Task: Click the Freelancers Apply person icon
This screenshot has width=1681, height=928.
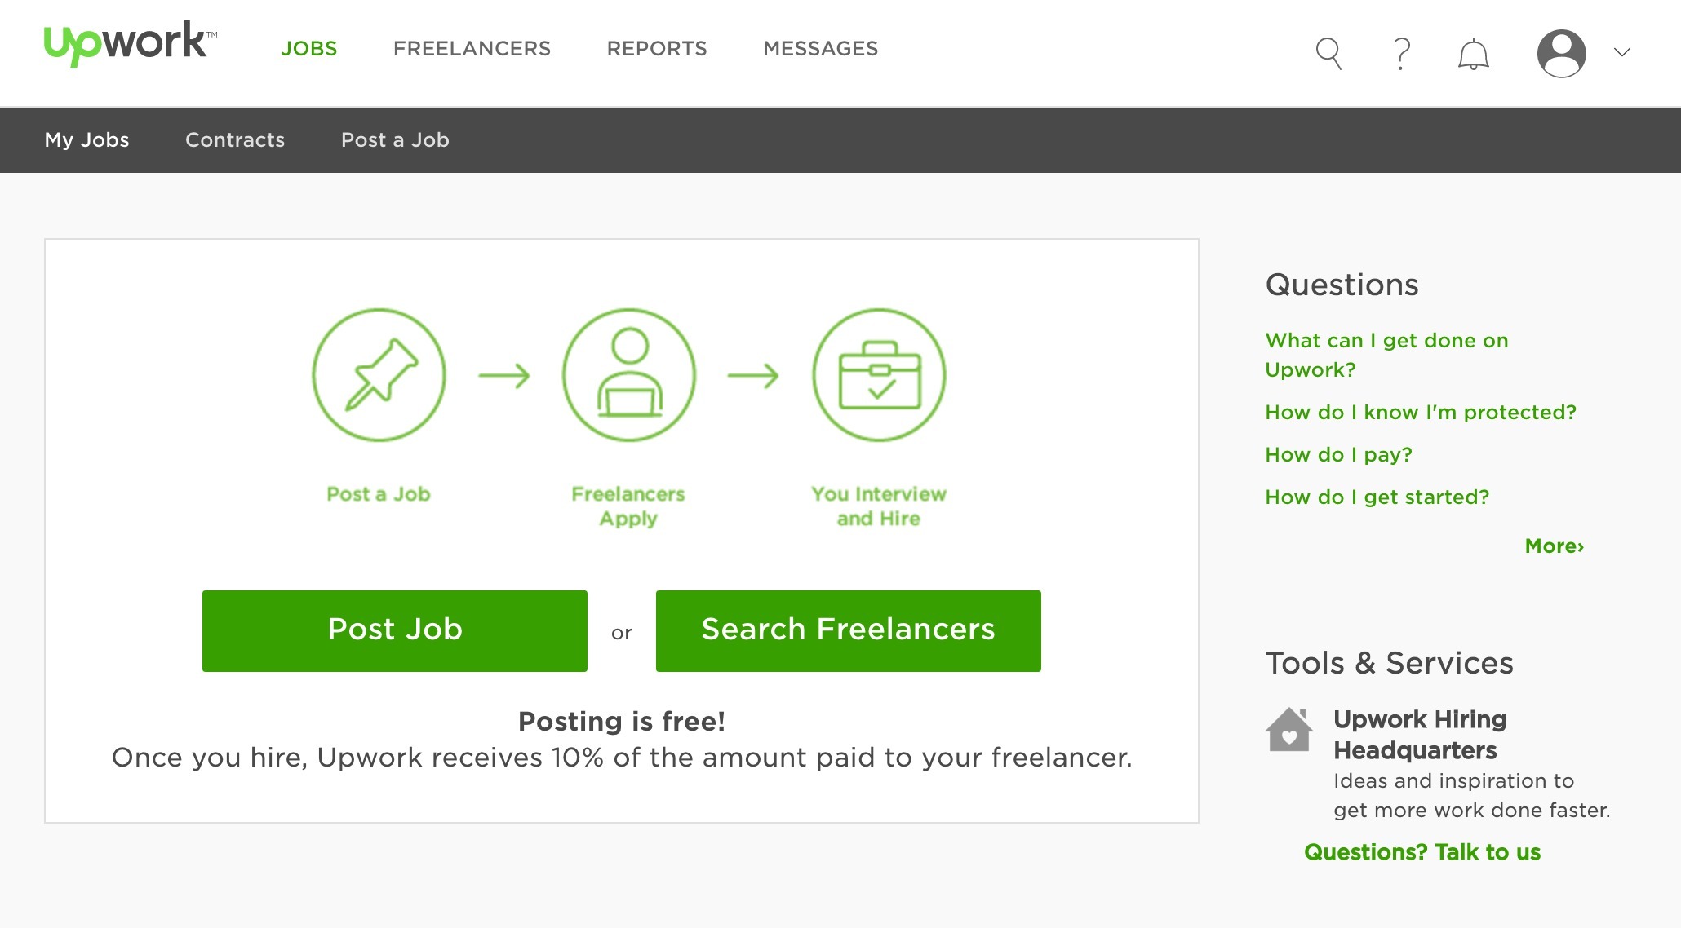Action: pos(629,375)
